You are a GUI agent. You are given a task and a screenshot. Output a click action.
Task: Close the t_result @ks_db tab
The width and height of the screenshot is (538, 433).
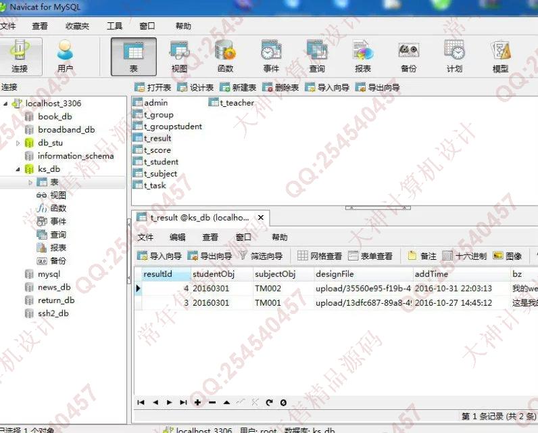[x=261, y=218]
